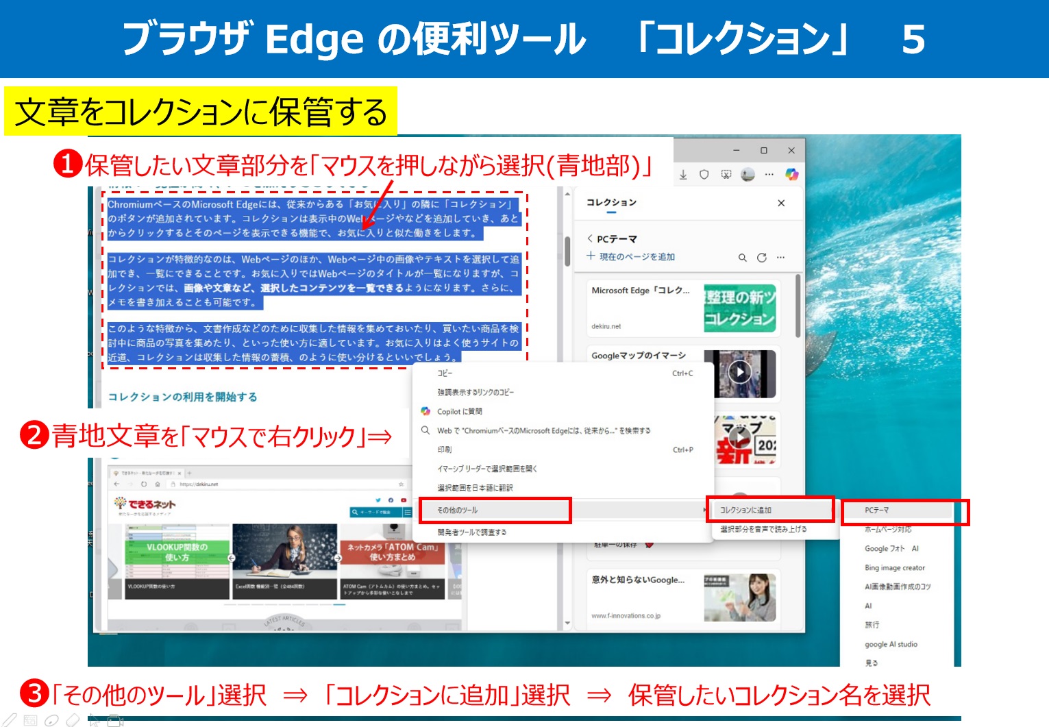This screenshot has width=1049, height=727.
Task: Open collection's three-dot more options
Action: [x=780, y=258]
